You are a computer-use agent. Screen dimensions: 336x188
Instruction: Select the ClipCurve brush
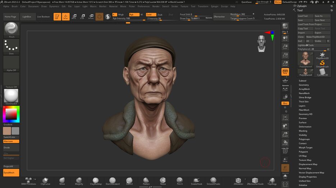click(45, 181)
